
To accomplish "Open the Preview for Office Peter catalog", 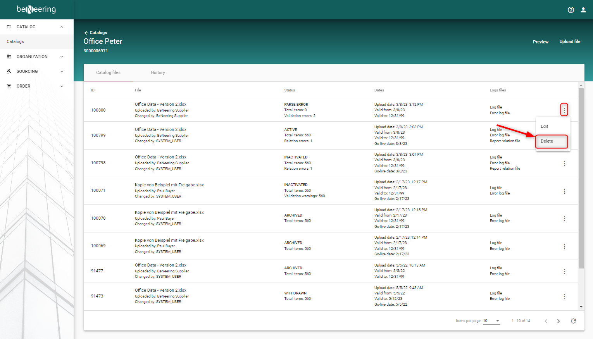I will pos(540,41).
